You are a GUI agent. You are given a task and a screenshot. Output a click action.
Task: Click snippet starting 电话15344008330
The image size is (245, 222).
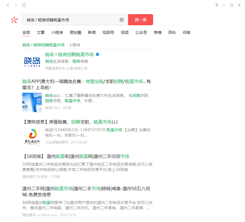(98, 133)
